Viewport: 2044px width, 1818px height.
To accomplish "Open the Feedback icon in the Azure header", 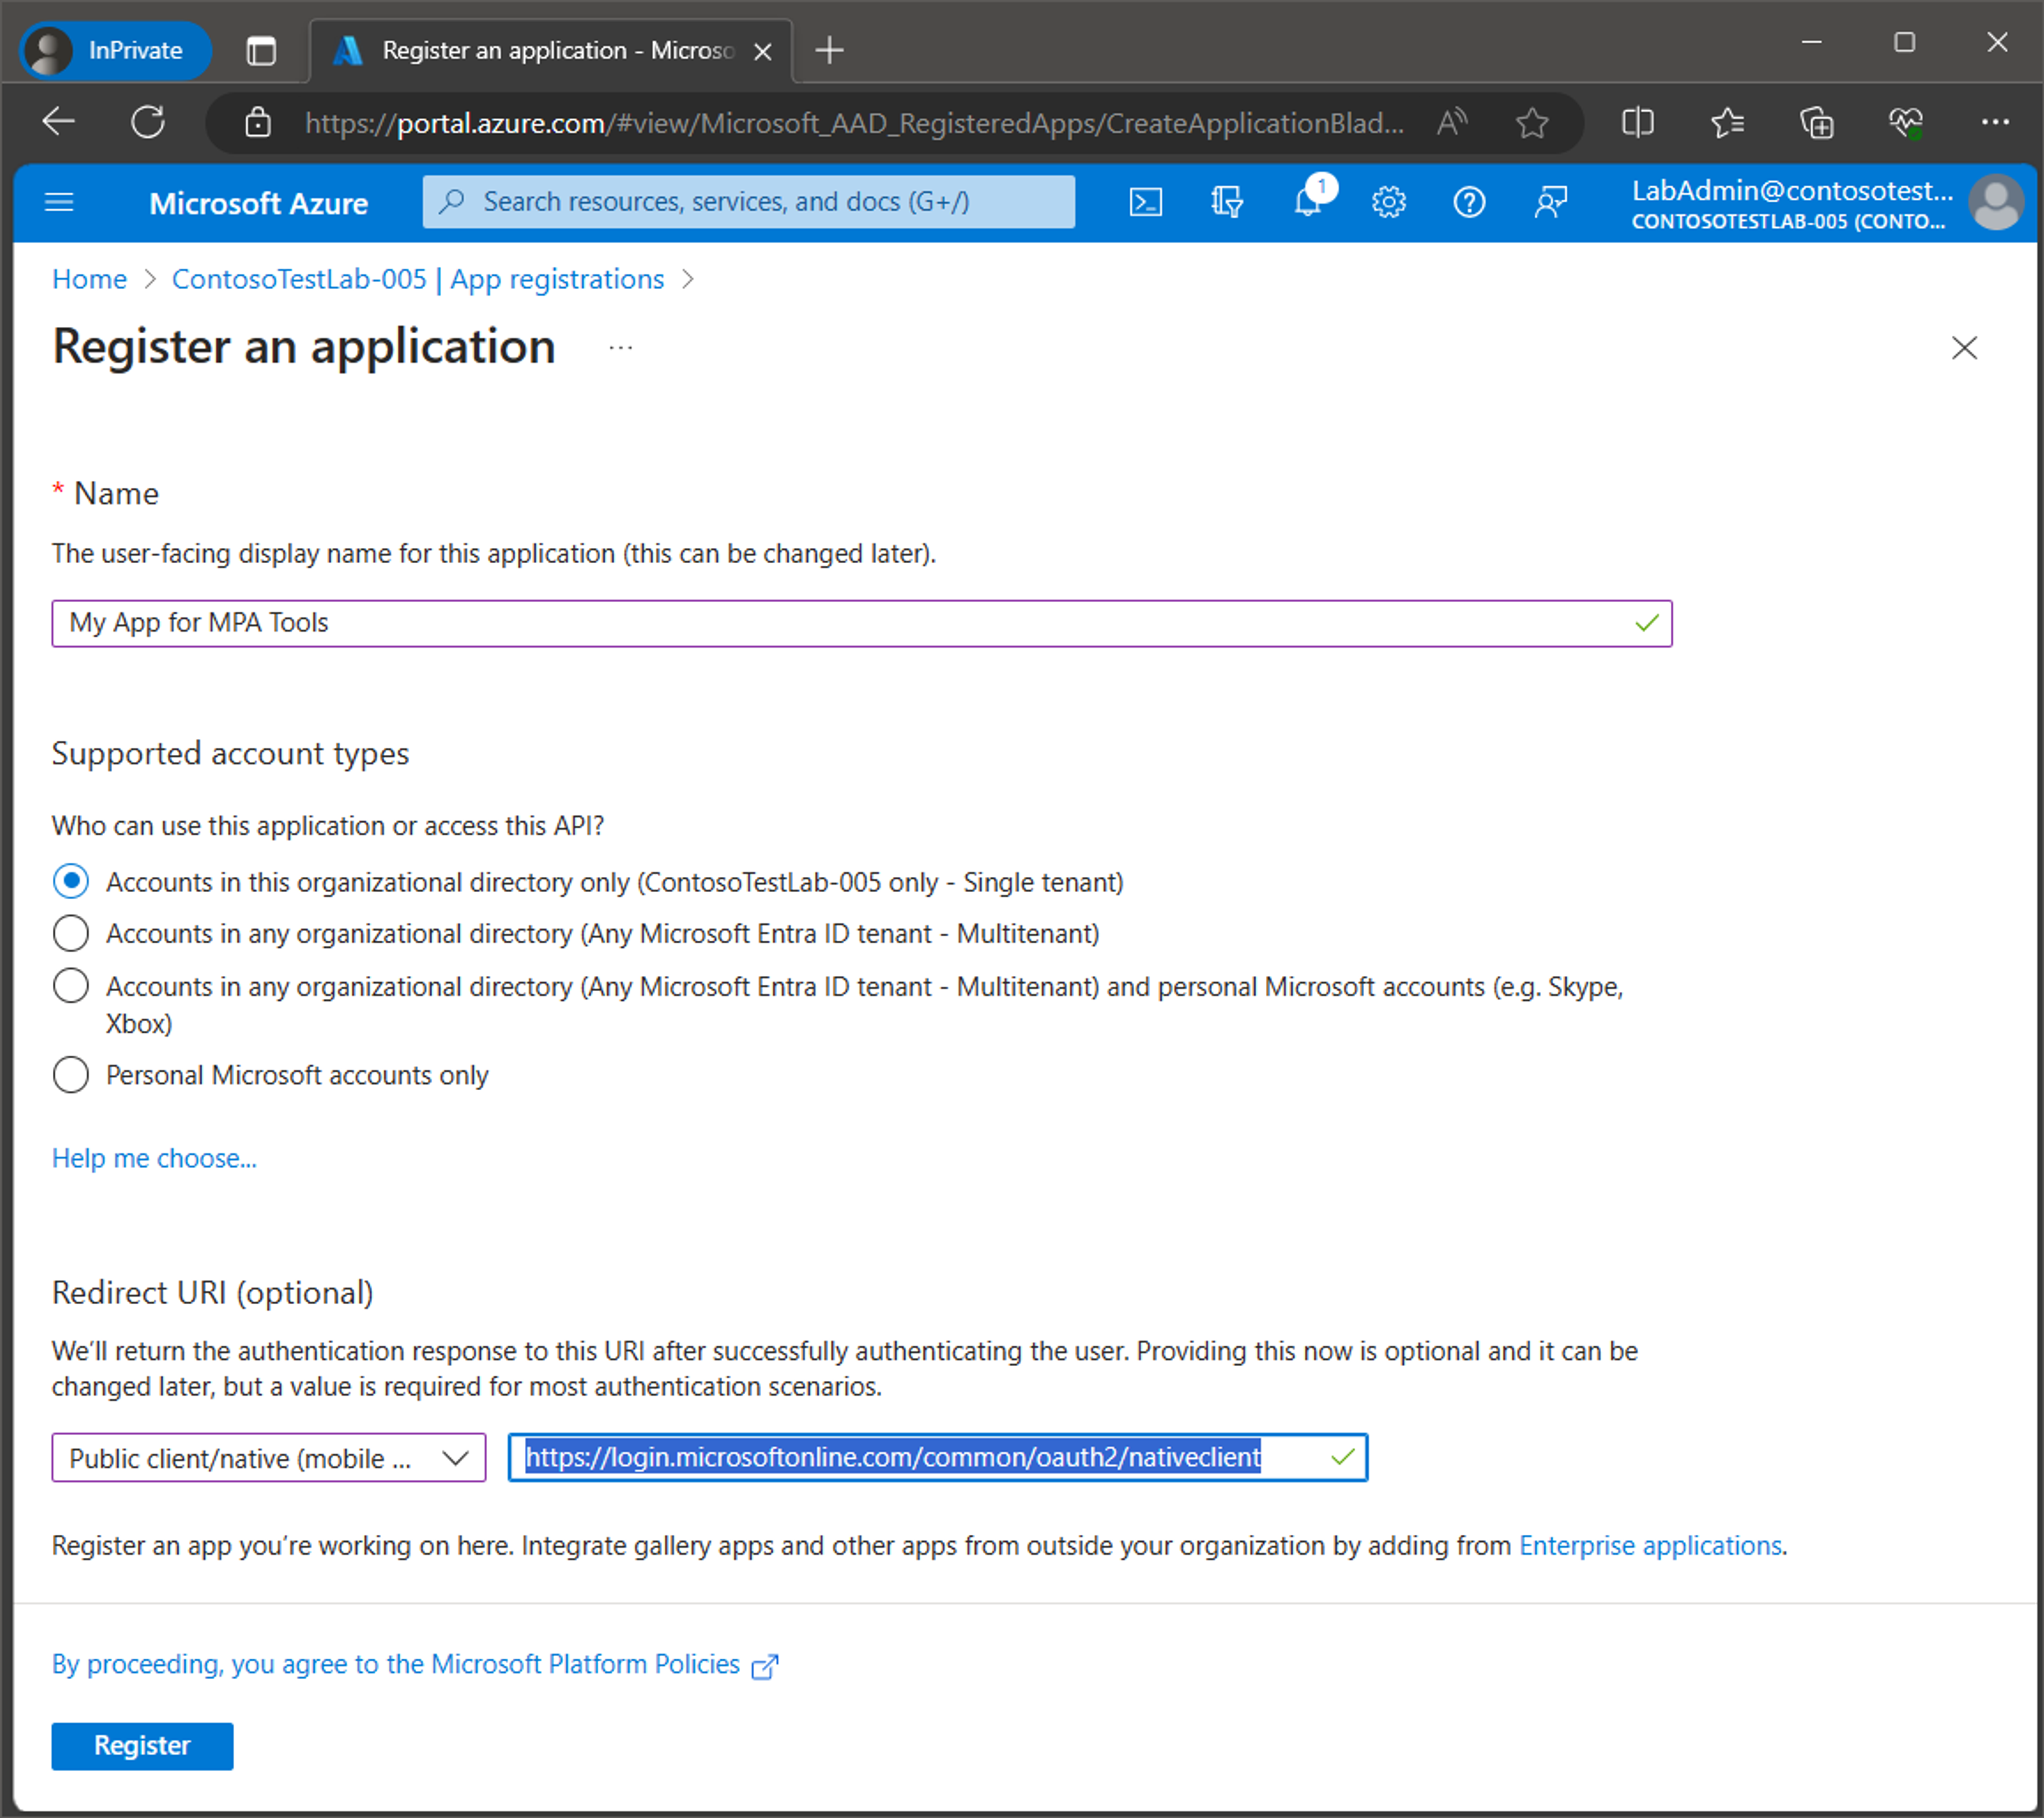I will (1550, 203).
